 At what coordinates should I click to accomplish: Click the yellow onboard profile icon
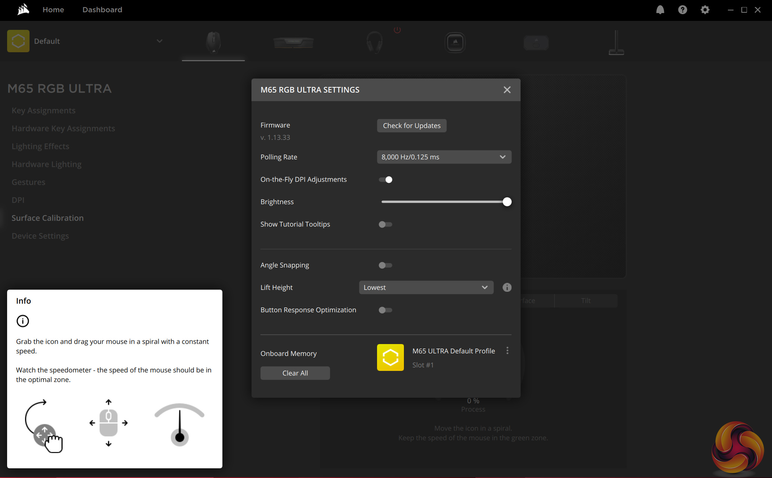click(x=390, y=357)
